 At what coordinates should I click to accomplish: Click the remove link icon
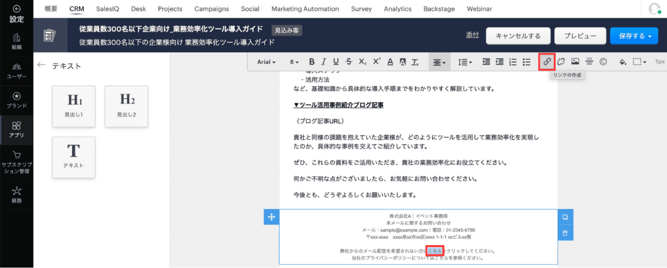tap(561, 62)
